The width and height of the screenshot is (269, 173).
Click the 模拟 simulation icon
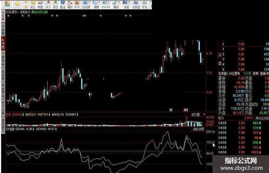[x=70, y=5]
